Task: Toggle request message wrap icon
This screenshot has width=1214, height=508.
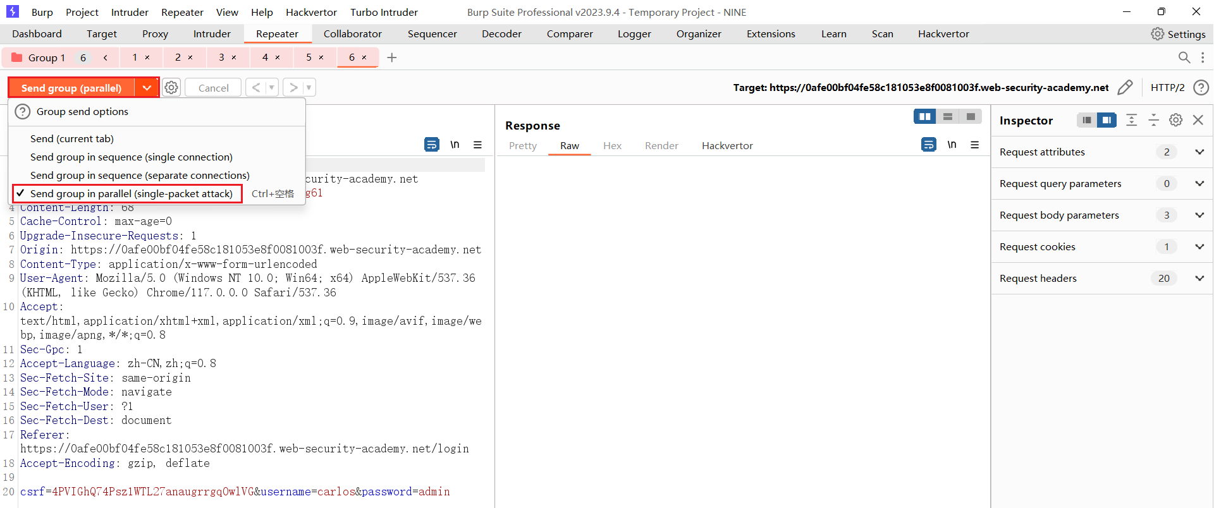Action: (x=432, y=145)
